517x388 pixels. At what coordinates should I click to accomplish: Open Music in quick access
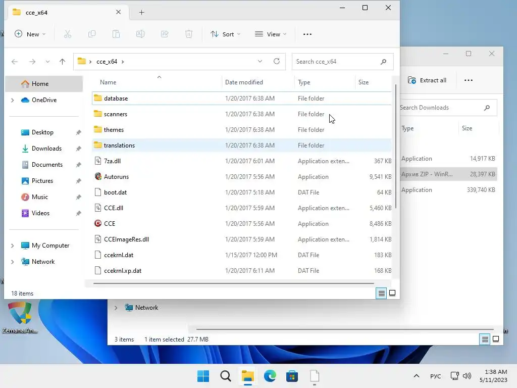(x=39, y=197)
